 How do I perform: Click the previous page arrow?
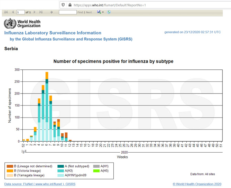13,12
